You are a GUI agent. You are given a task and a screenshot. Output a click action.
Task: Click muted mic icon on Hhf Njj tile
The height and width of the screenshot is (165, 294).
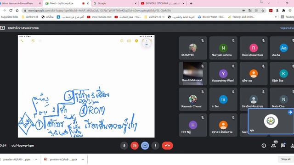click(x=203, y=117)
